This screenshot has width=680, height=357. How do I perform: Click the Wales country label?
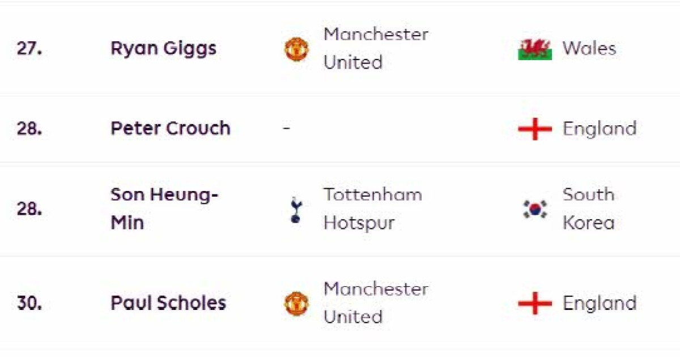tap(589, 49)
